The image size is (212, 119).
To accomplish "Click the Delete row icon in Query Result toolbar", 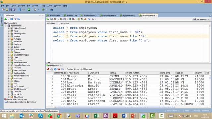I will [x=59, y=69].
